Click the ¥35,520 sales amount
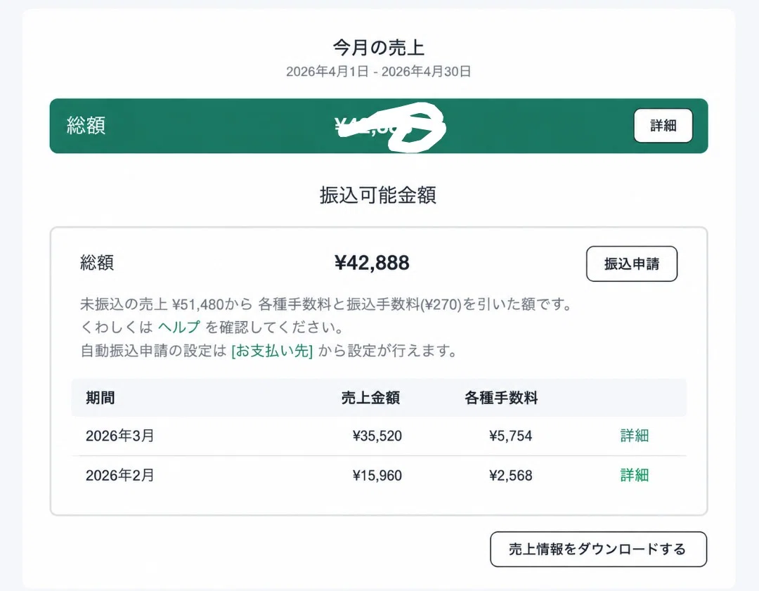Image resolution: width=759 pixels, height=591 pixels. [377, 436]
